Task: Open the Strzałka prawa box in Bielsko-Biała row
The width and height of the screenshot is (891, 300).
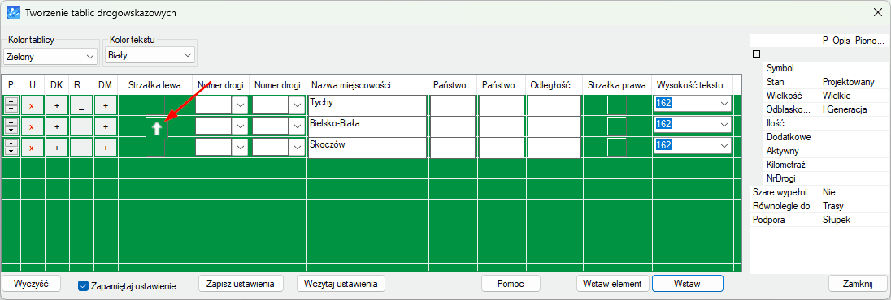Action: [x=617, y=126]
